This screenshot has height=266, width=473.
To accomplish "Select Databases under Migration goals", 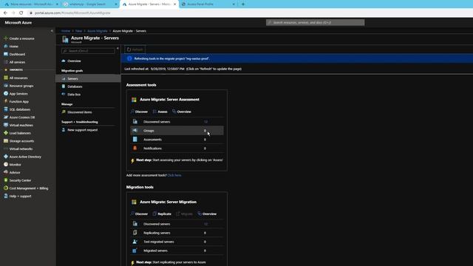I will pyautogui.click(x=75, y=86).
